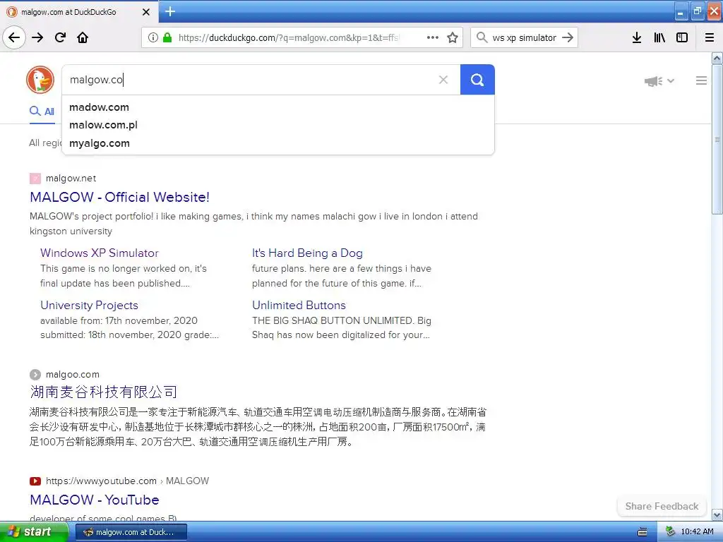Show site information via the info icon
Image resolution: width=723 pixels, height=542 pixels.
point(153,37)
